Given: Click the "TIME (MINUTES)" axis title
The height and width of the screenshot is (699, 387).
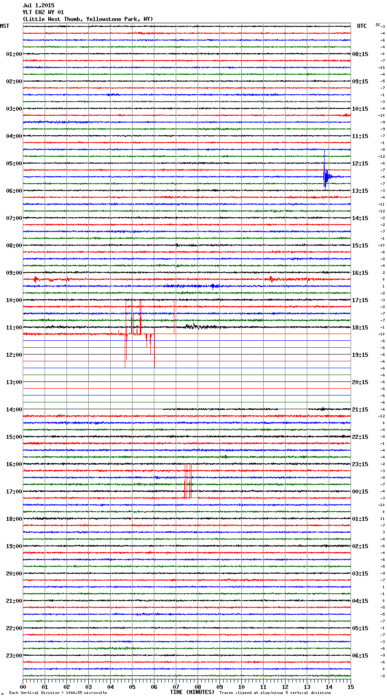Looking at the screenshot, I should pos(192,692).
